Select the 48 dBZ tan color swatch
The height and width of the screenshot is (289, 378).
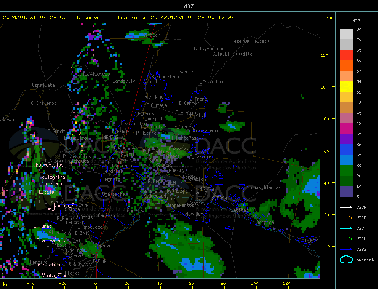[x=346, y=108]
